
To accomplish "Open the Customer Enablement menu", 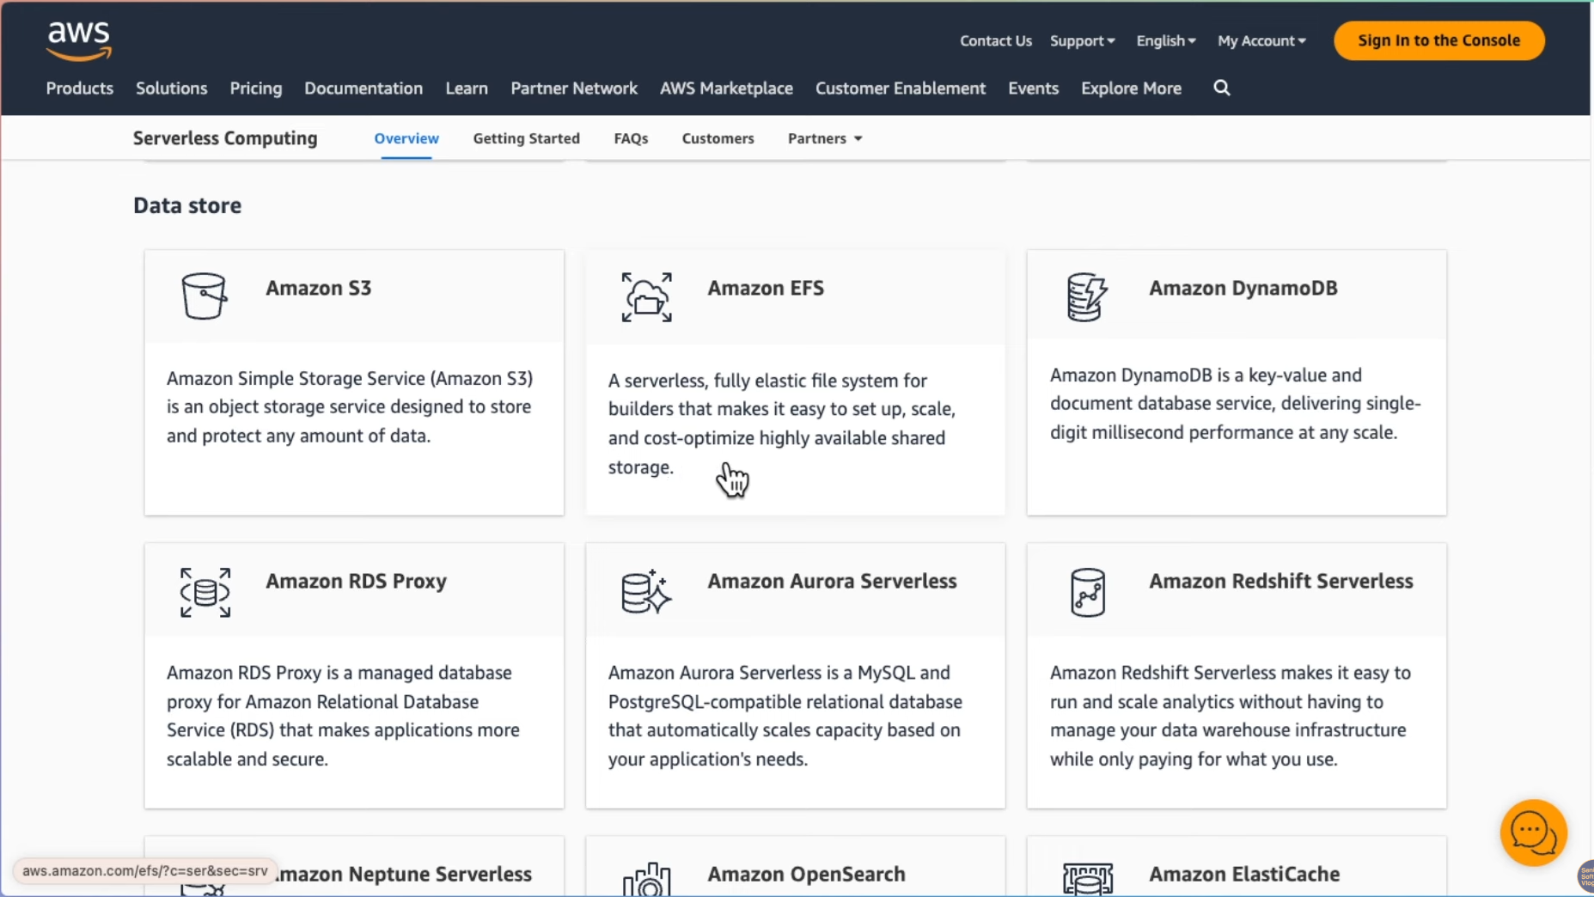I will (901, 88).
